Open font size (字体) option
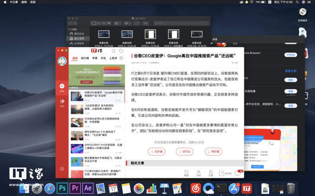 pyautogui.click(x=199, y=173)
